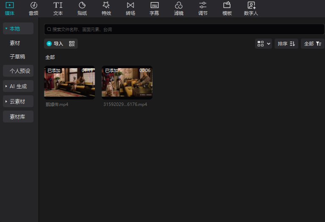Open the grid view mode dropdown
This screenshot has width=325, height=222.
(x=264, y=44)
